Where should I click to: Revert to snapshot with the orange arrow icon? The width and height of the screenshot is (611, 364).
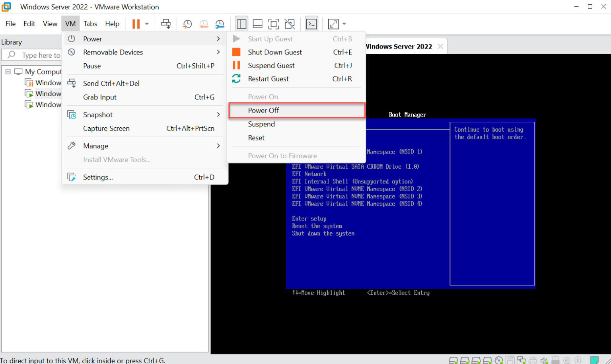[x=204, y=23]
